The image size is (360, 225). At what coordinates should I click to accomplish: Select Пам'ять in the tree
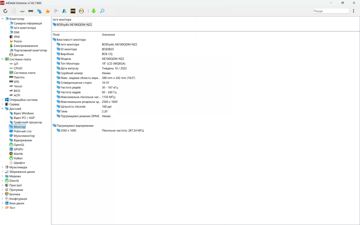pyautogui.click(x=19, y=77)
